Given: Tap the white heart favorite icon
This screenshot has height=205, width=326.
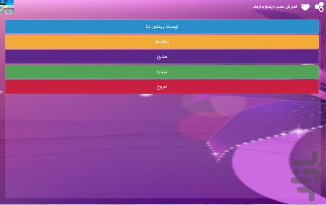Looking at the screenshot, I should point(305,7).
